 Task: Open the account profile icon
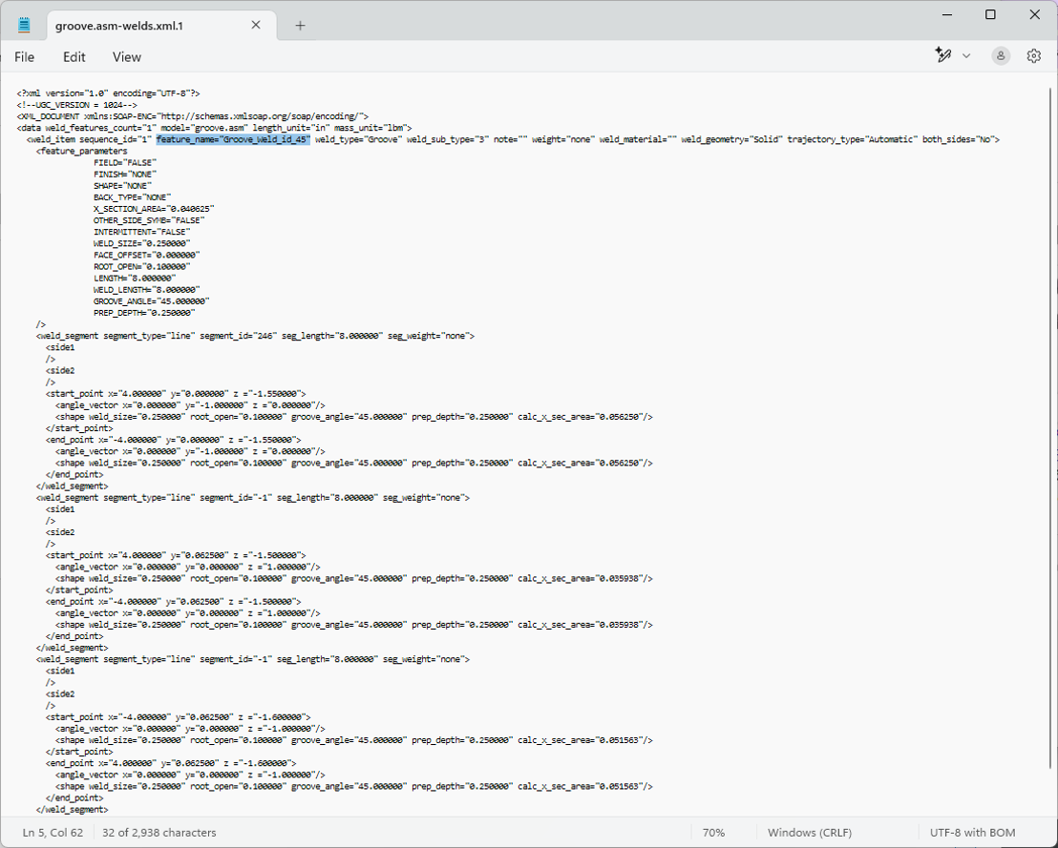[1001, 56]
